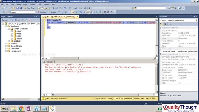Collapse the Aggregate Status properties section
Viewport: 199px width, 112px height.
tap(160, 28)
